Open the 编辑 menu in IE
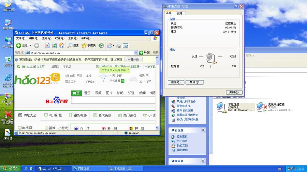This screenshot has width=307, height=172. click(x=33, y=38)
